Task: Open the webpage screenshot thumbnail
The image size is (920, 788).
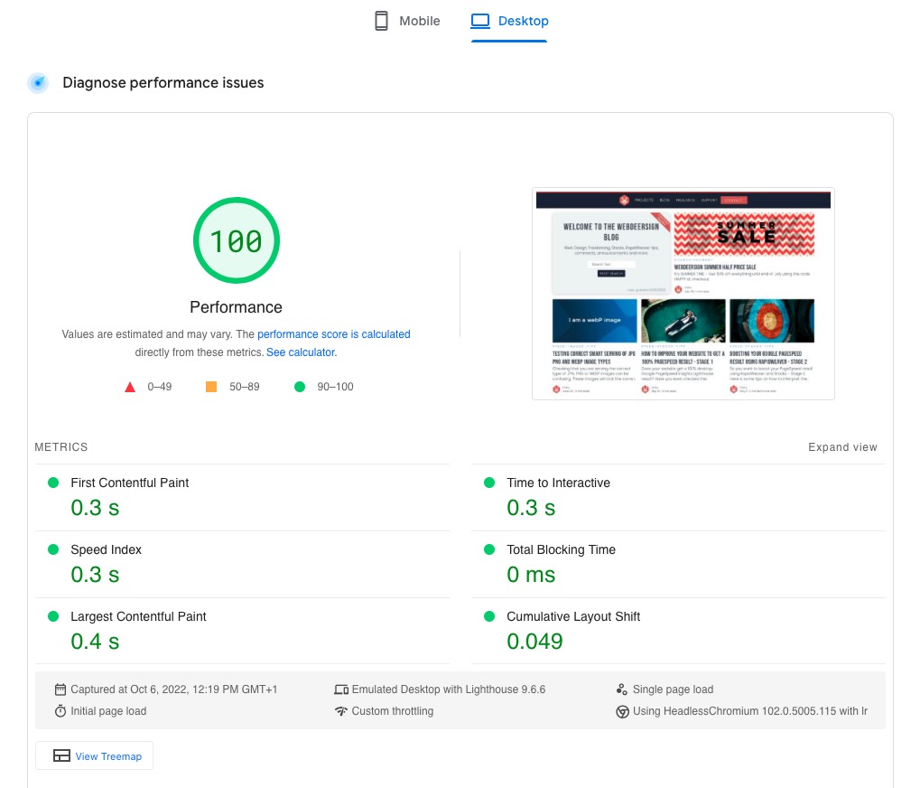Action: [683, 294]
